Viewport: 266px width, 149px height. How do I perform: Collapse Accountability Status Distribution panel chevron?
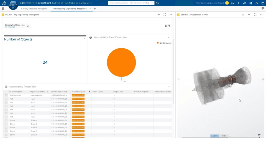tap(168, 38)
